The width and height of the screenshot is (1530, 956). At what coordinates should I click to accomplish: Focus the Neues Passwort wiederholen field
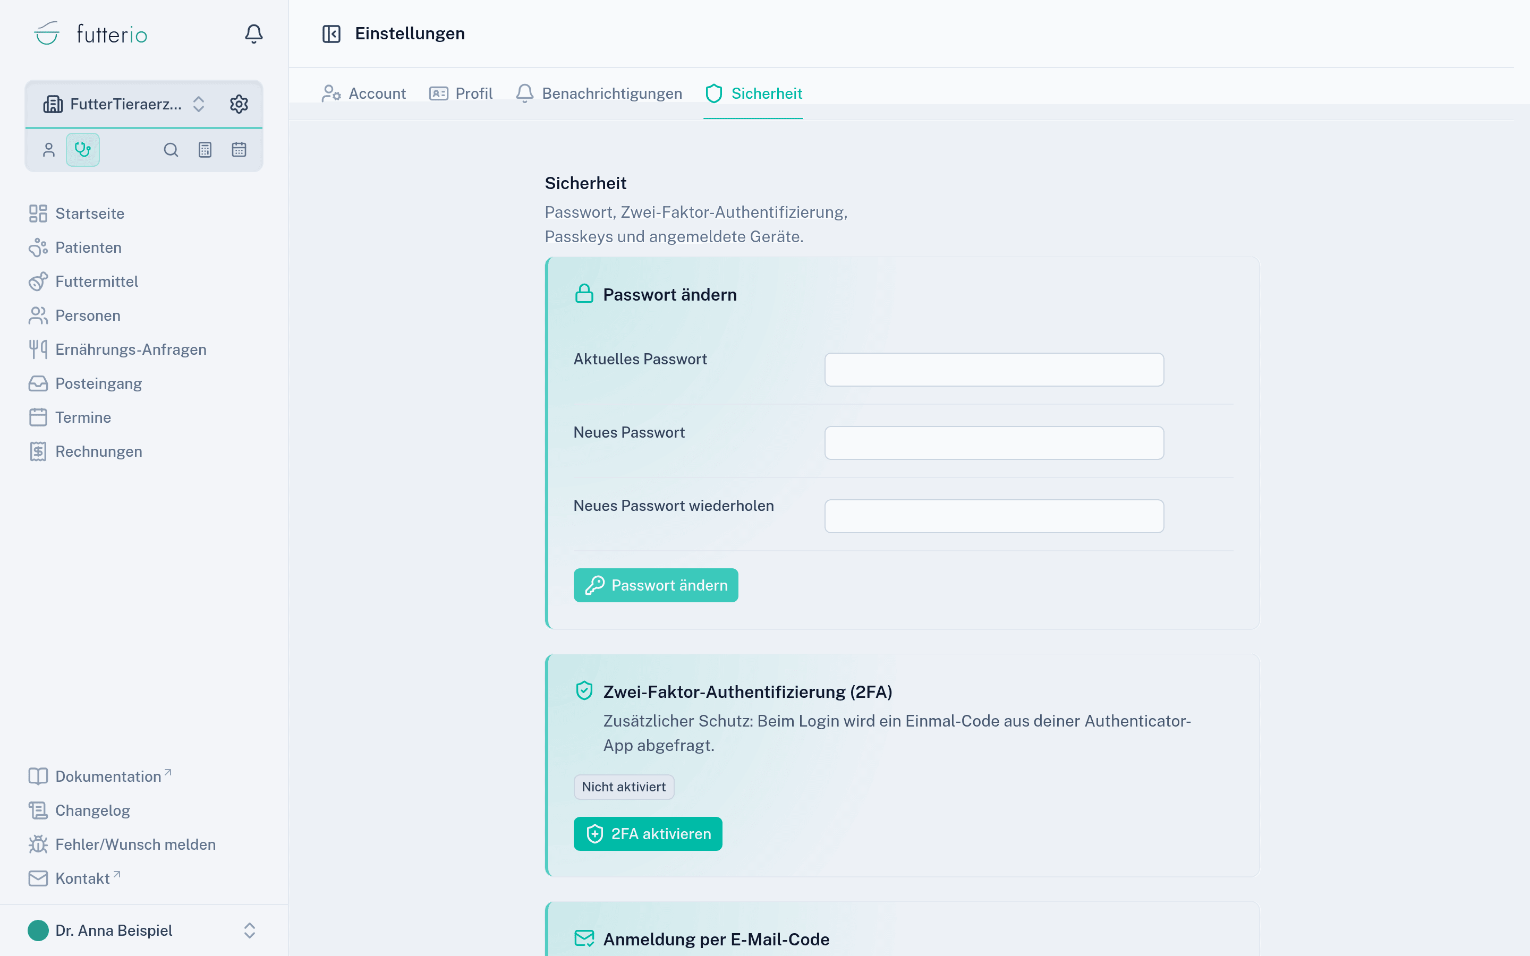tap(994, 516)
